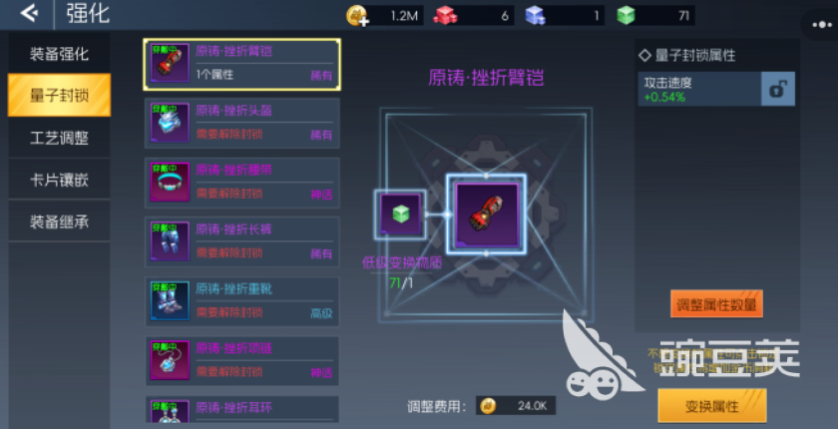Switch to 装备强化 tab
The width and height of the screenshot is (838, 429).
point(59,54)
